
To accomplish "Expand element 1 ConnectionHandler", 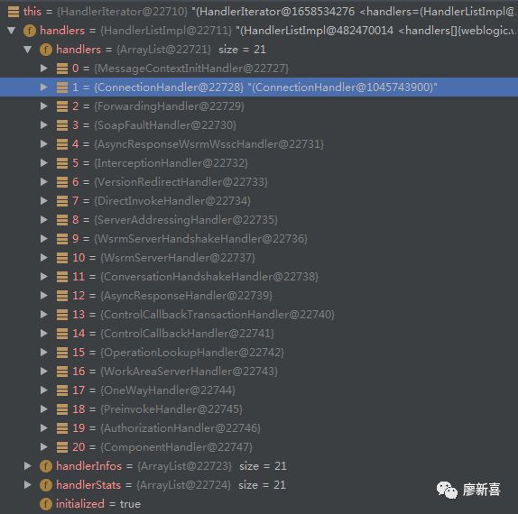I will click(43, 87).
